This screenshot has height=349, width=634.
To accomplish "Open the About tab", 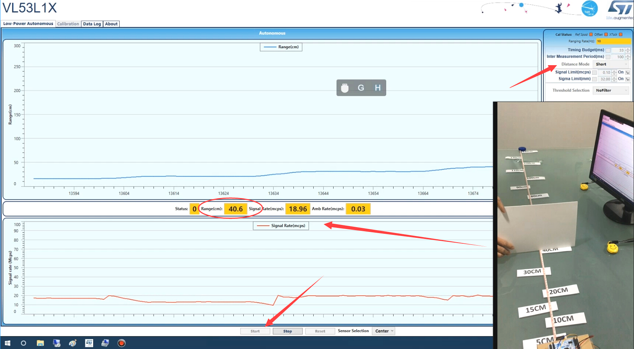I will click(x=111, y=24).
